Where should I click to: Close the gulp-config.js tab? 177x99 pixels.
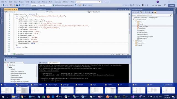[x=17, y=9]
